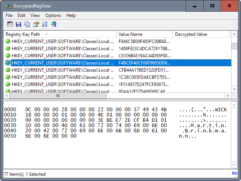
Task: Click the Save Selected Items floppy icon
Action: tap(18, 24)
